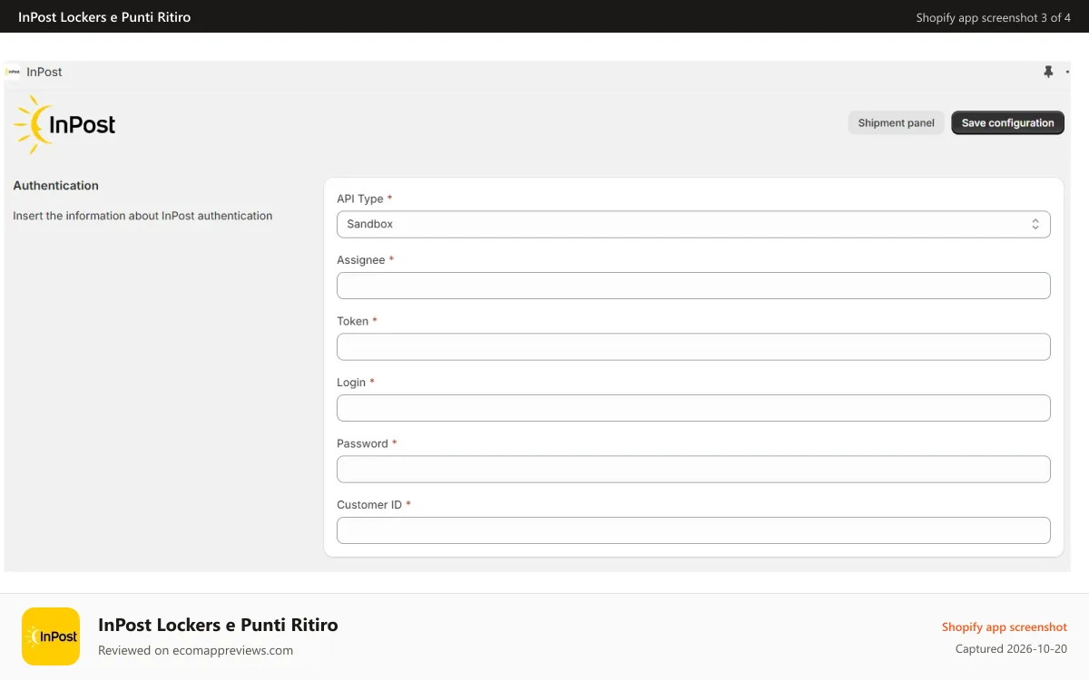Click the Assignee field label
Image resolution: width=1089 pixels, height=680 pixels.
pos(361,259)
